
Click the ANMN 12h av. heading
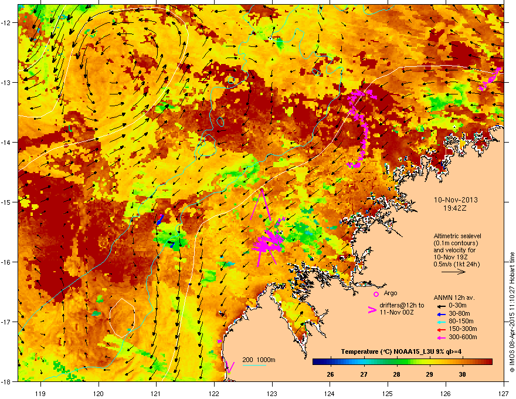454,297
